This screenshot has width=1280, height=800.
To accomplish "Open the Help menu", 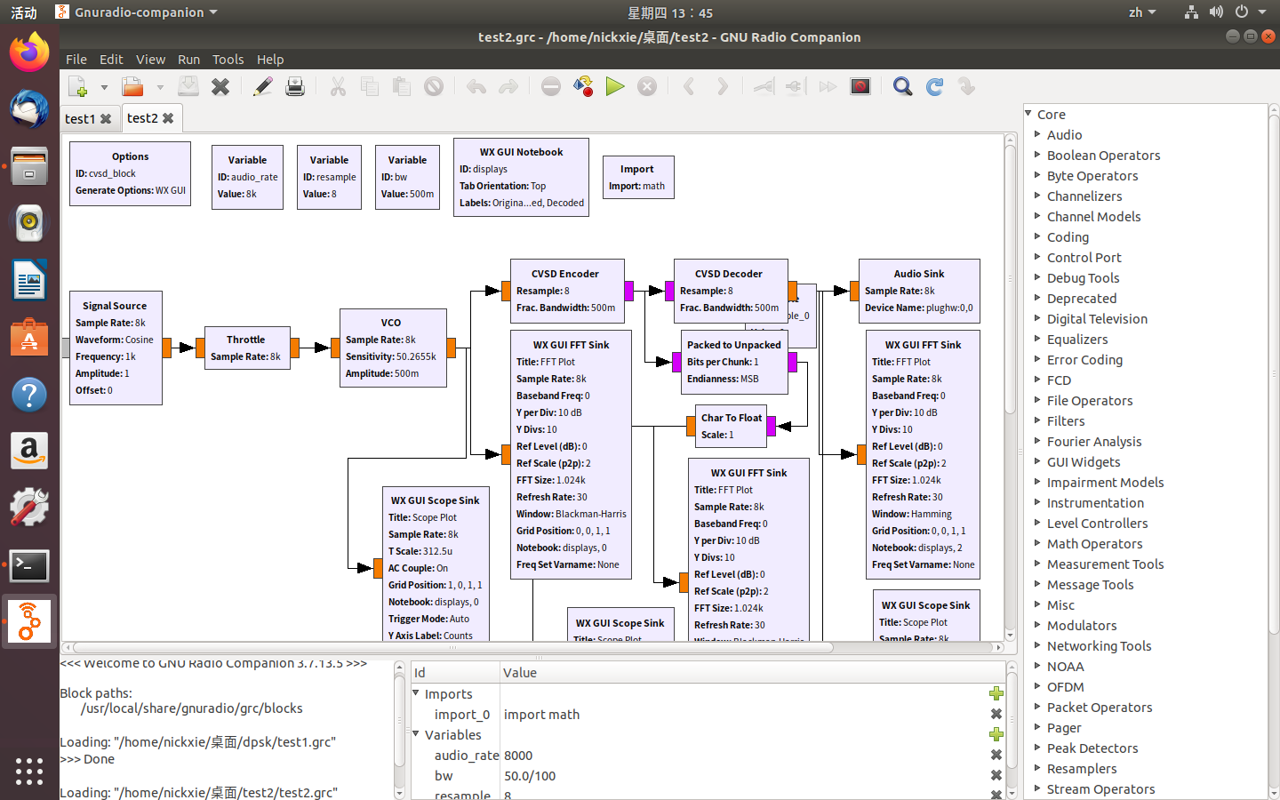I will [x=270, y=60].
